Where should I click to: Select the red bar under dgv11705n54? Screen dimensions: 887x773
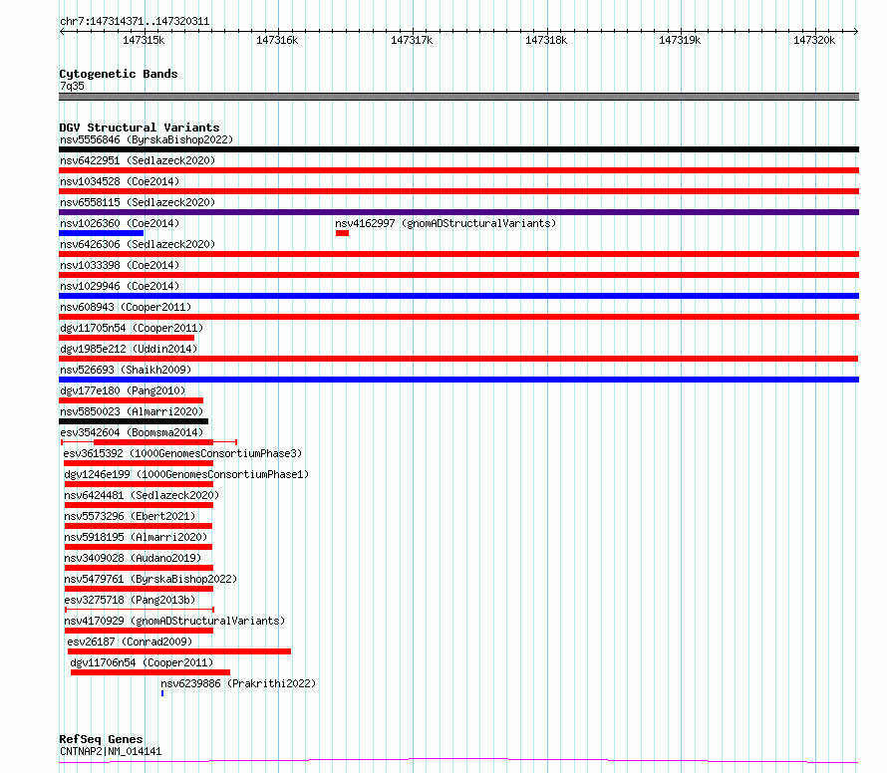pyautogui.click(x=127, y=338)
